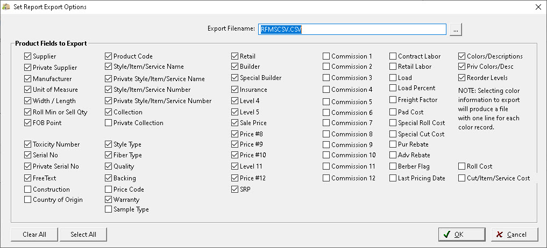Viewport: 547px width, 248px height.
Task: Toggle Private Style/Item/Service Number checkbox
Action: click(109, 101)
